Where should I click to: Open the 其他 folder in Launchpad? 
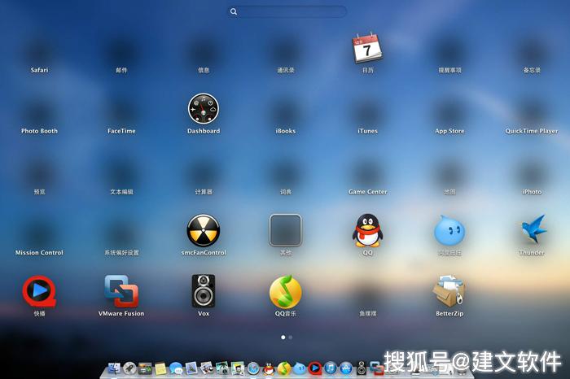(285, 230)
